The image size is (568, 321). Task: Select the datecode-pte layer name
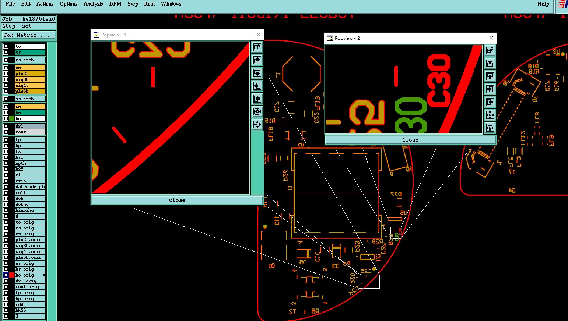pyautogui.click(x=30, y=187)
